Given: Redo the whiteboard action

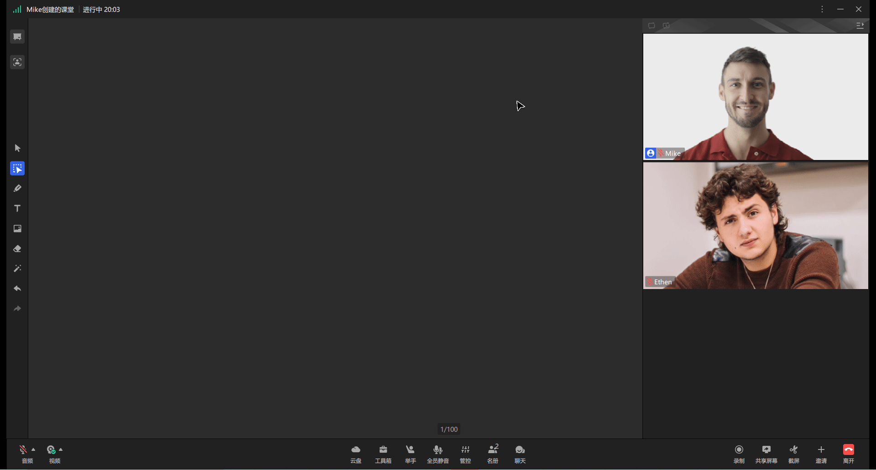Looking at the screenshot, I should (x=17, y=309).
